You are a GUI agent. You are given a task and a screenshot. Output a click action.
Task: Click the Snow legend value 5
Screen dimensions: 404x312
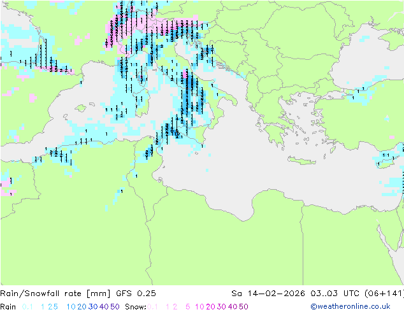(188, 307)
